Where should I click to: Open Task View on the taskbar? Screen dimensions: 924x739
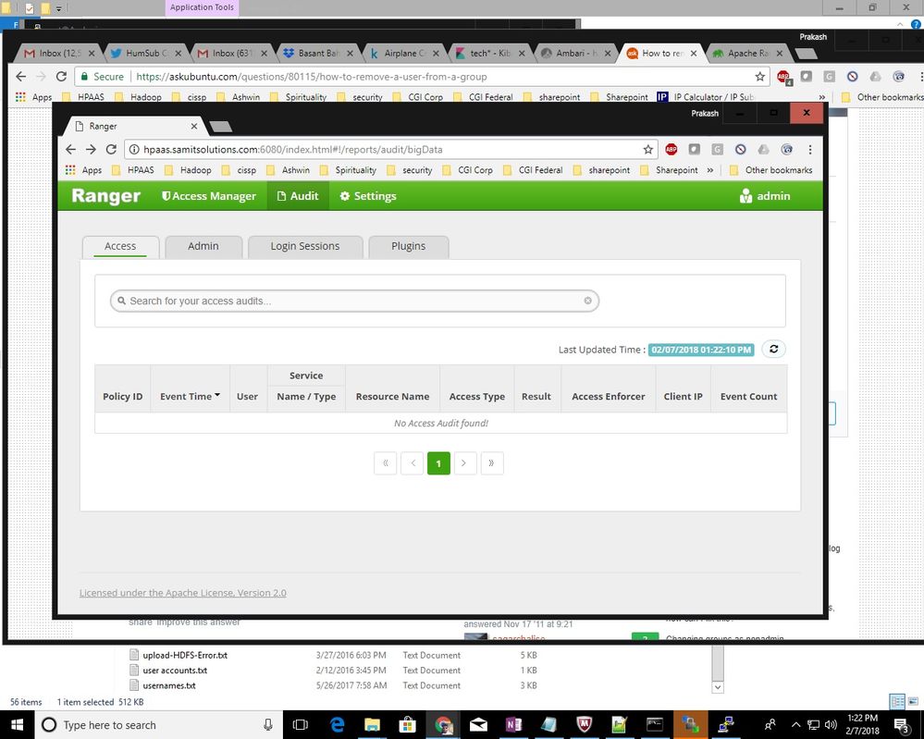point(301,724)
